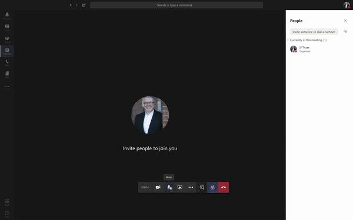This screenshot has height=220, width=353.
Task: Show more apps ellipsis in sidebar
Action: point(7,86)
